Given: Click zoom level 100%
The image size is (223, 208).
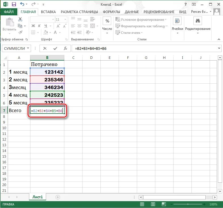Looking at the screenshot, I should pos(213,204).
